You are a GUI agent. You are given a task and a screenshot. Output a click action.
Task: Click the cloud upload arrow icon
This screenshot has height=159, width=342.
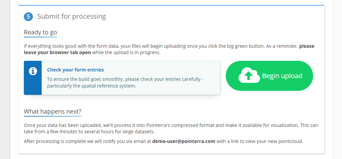pos(249,75)
